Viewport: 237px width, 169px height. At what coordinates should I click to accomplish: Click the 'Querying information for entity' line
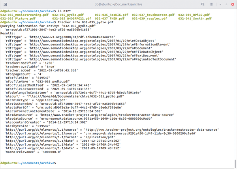48,26
